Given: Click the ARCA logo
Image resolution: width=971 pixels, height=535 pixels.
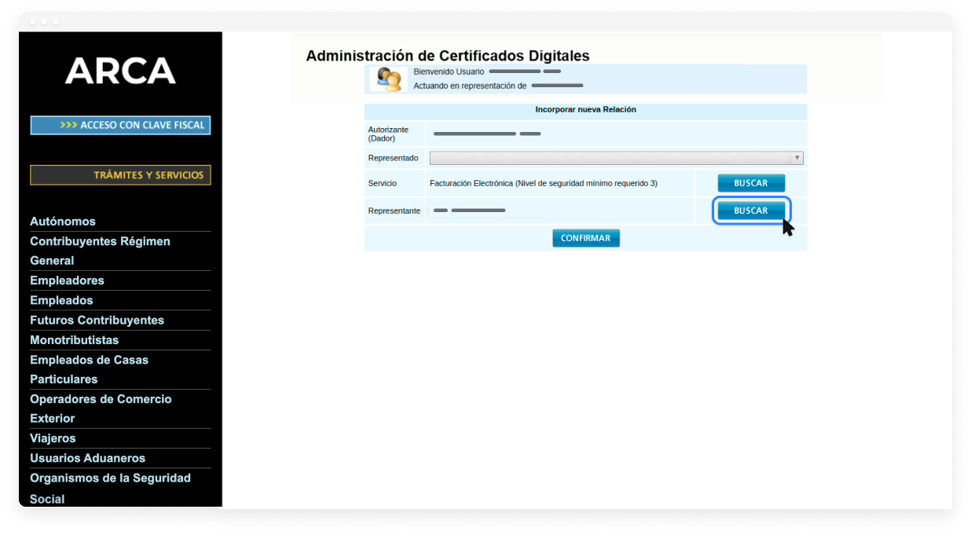Looking at the screenshot, I should click(x=120, y=71).
